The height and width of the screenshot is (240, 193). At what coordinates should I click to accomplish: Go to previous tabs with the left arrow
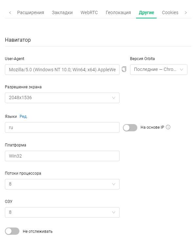[x=10, y=12]
